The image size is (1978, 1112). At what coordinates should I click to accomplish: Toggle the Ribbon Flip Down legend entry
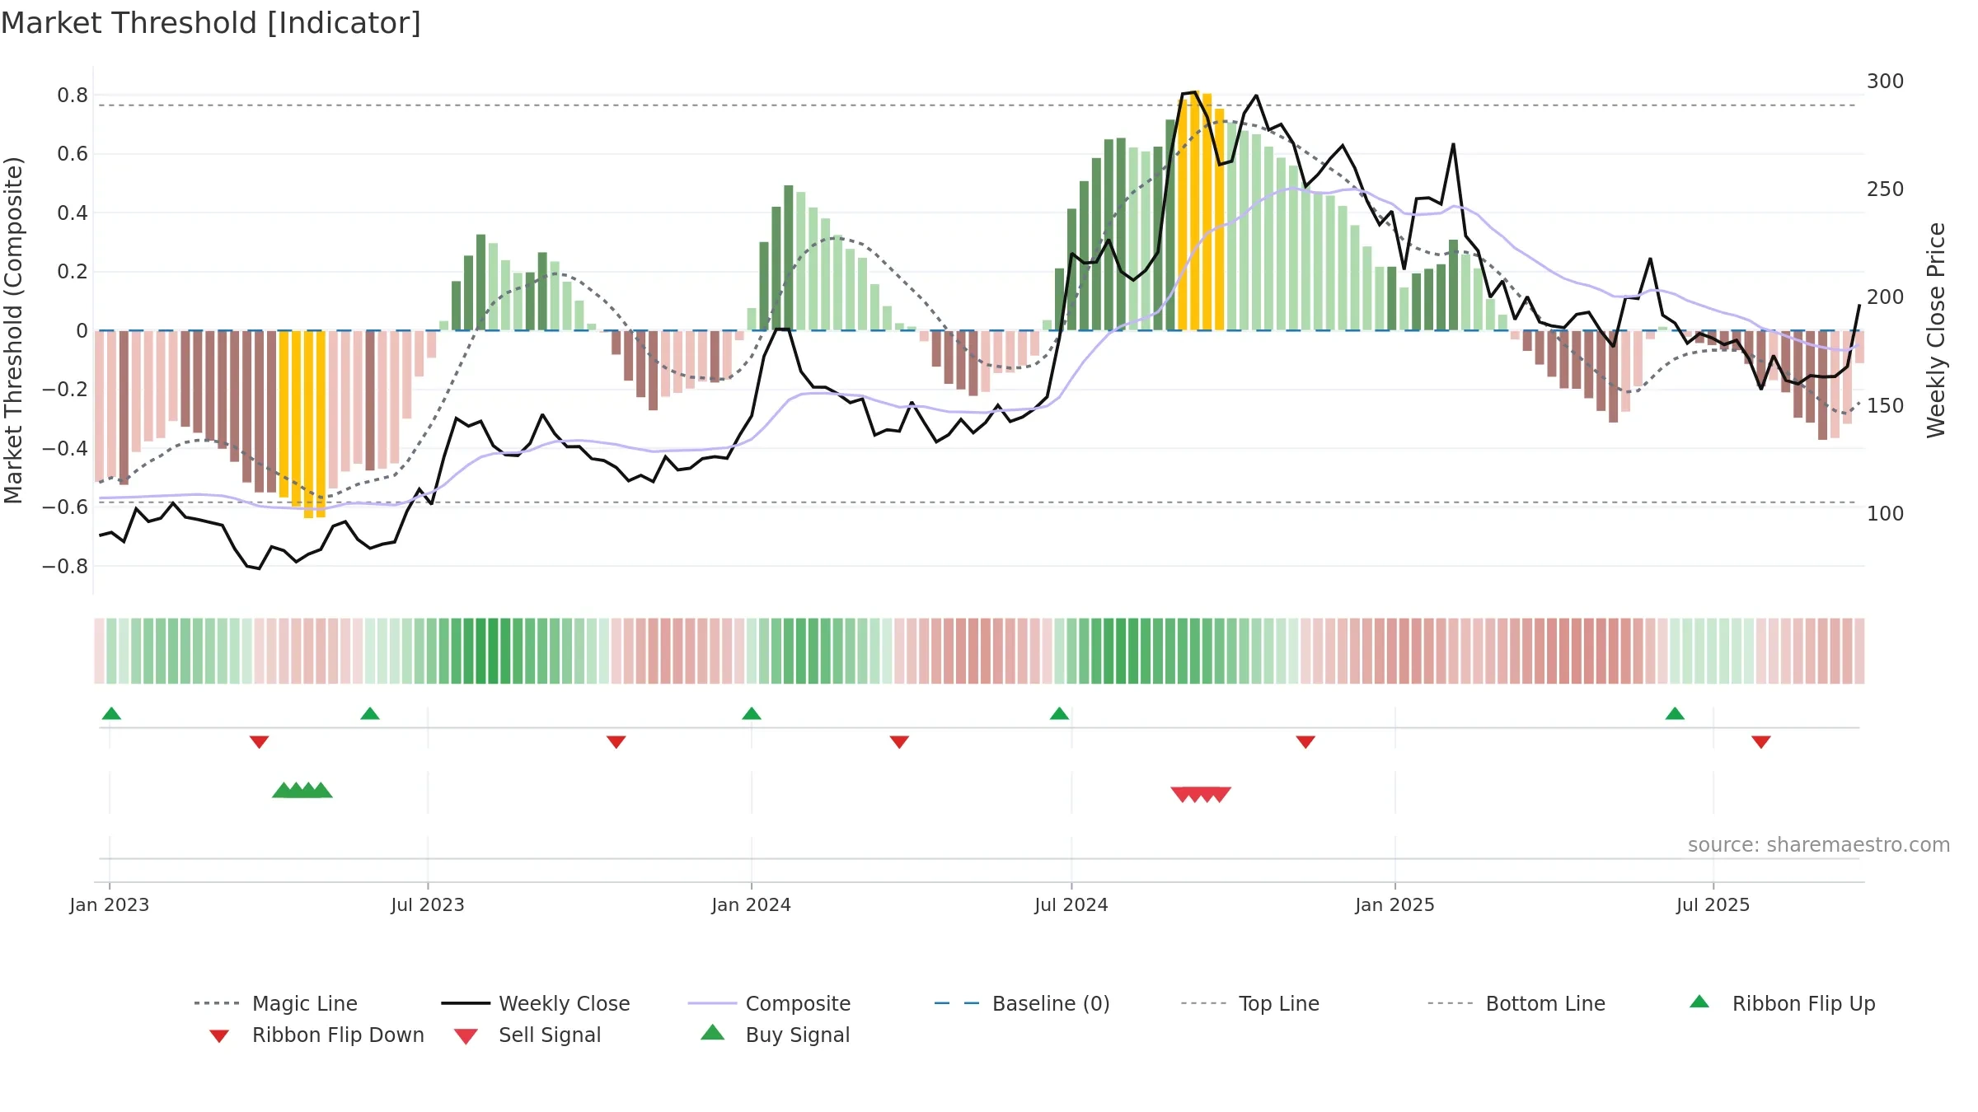pos(316,1035)
